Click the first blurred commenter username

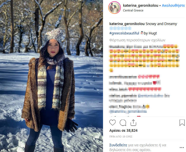coord(117,47)
